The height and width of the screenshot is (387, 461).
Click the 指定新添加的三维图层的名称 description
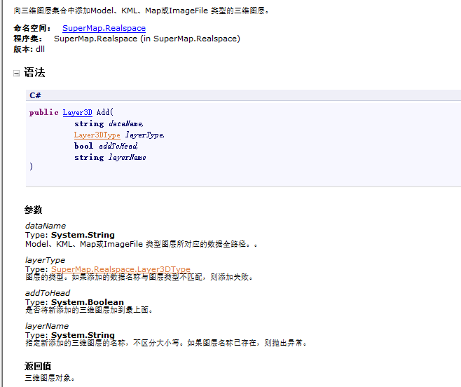pos(166,343)
